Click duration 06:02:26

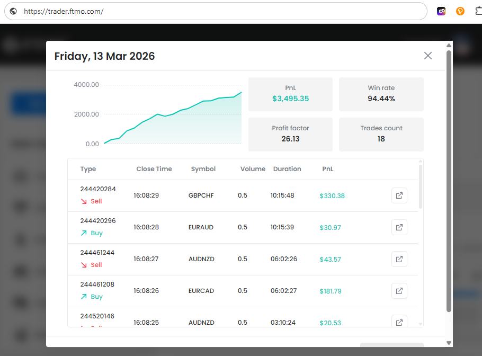tap(284, 259)
